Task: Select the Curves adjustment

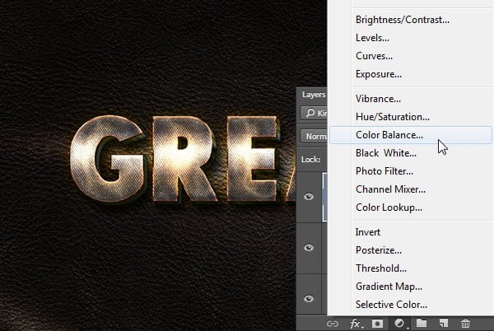Action: (x=374, y=56)
